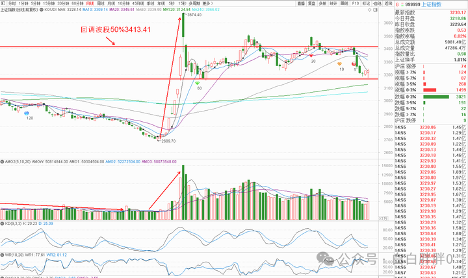
Task: Select the 5秒 period
Action: point(172,3)
